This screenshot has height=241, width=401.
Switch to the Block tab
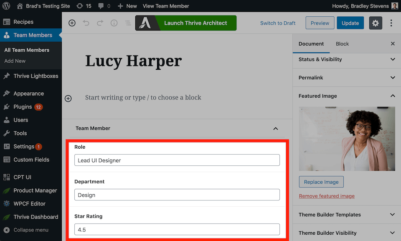pos(342,44)
